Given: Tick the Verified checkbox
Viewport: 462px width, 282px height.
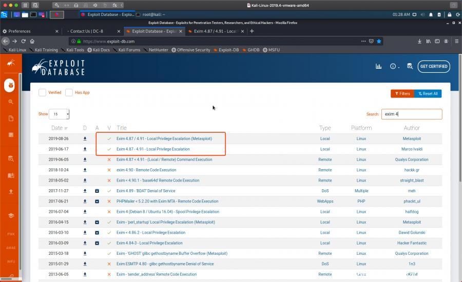Looking at the screenshot, I should pos(42,92).
